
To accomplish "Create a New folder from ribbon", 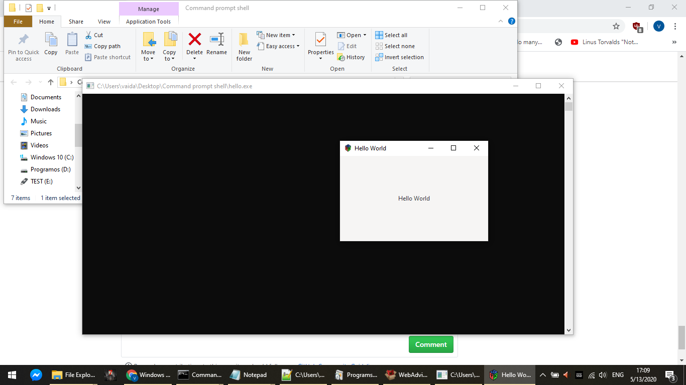I will point(244,47).
